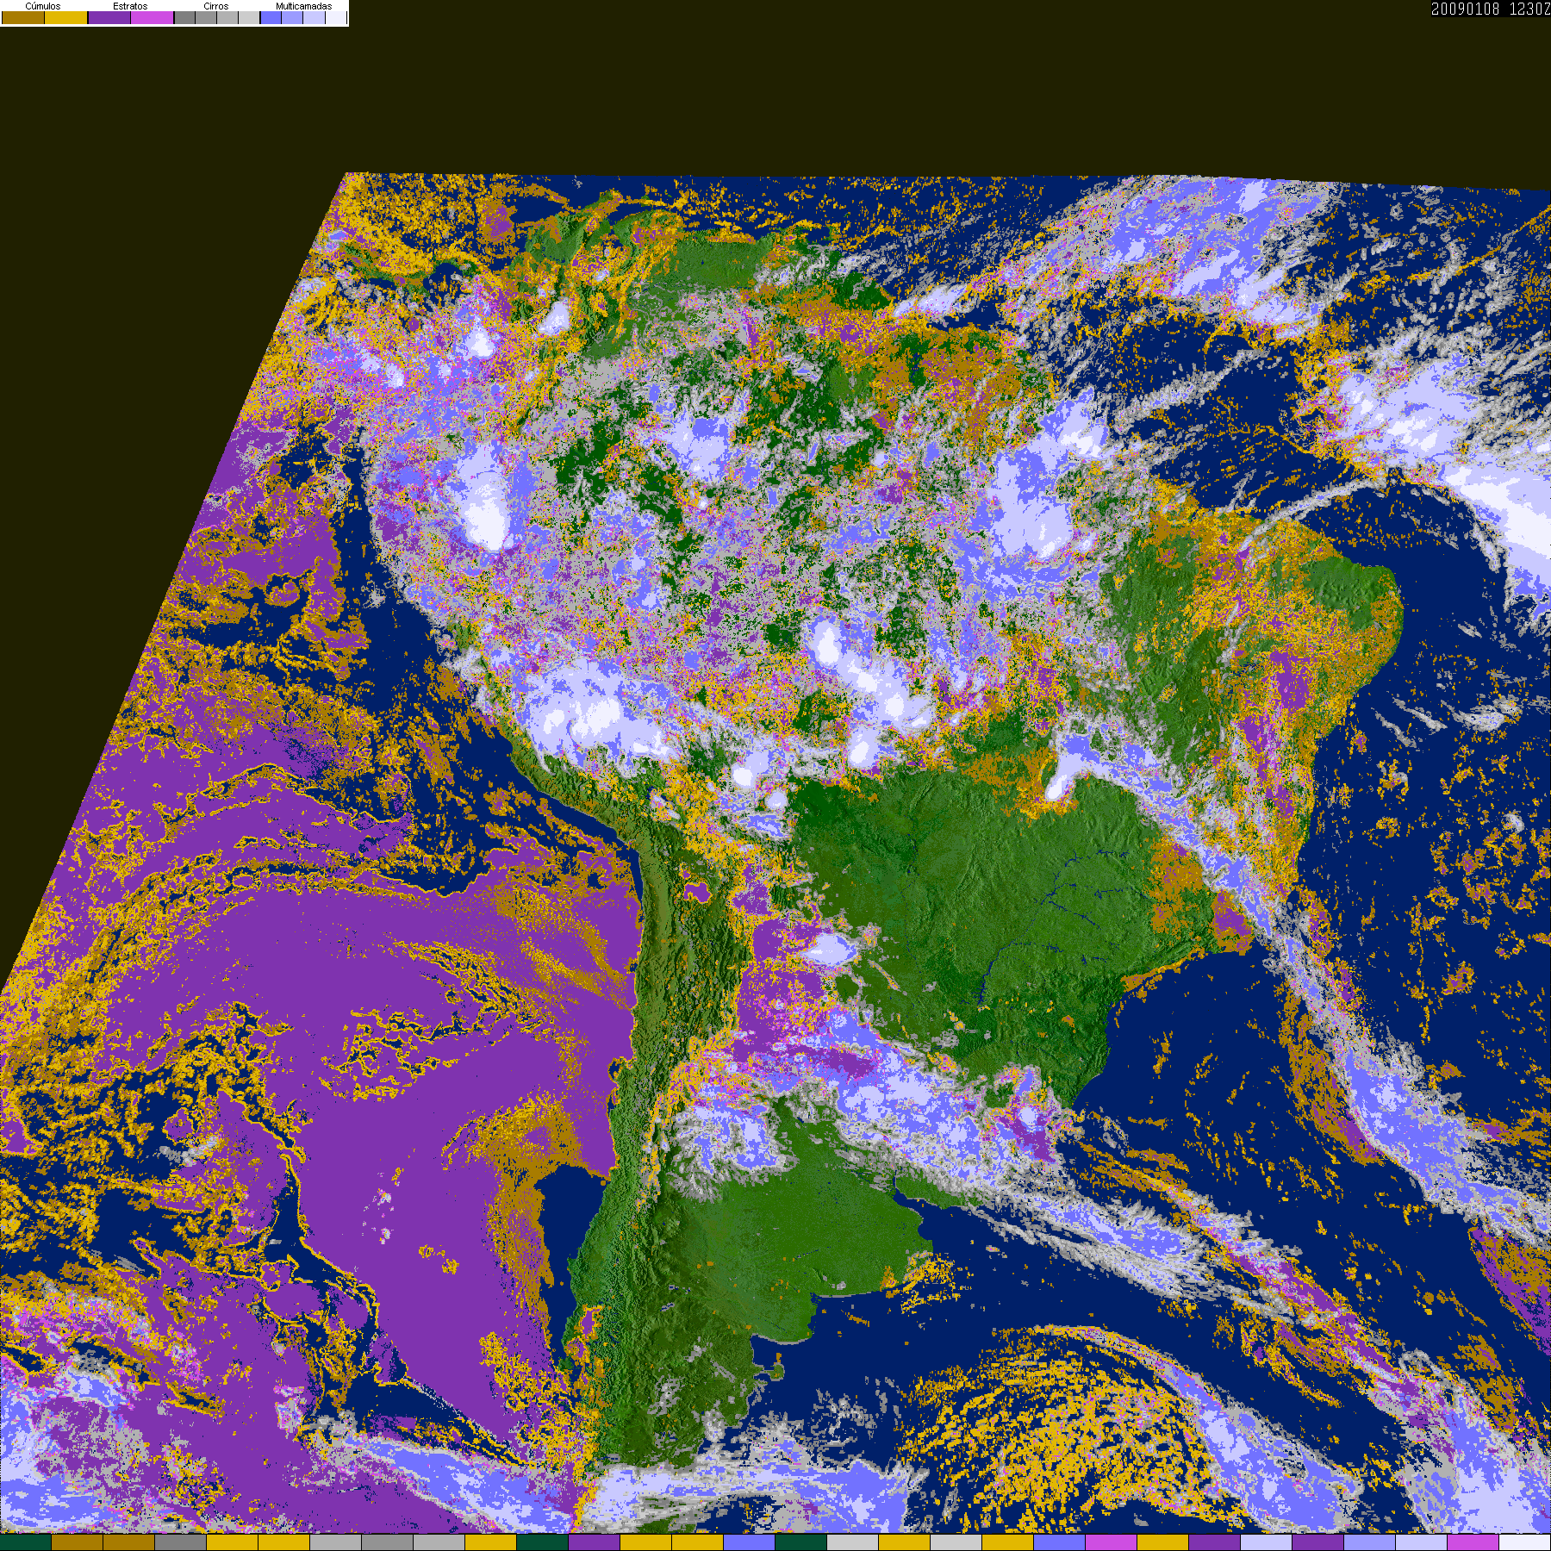Screen dimensions: 1551x1551
Task: Pick the second Multicamadas blue swatch
Action: 292,17
